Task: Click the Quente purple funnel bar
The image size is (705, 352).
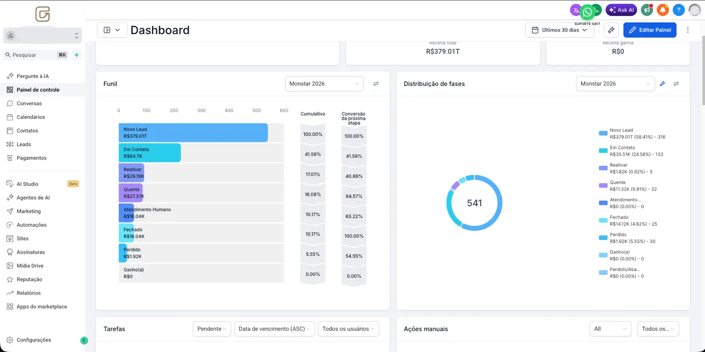Action: (131, 193)
